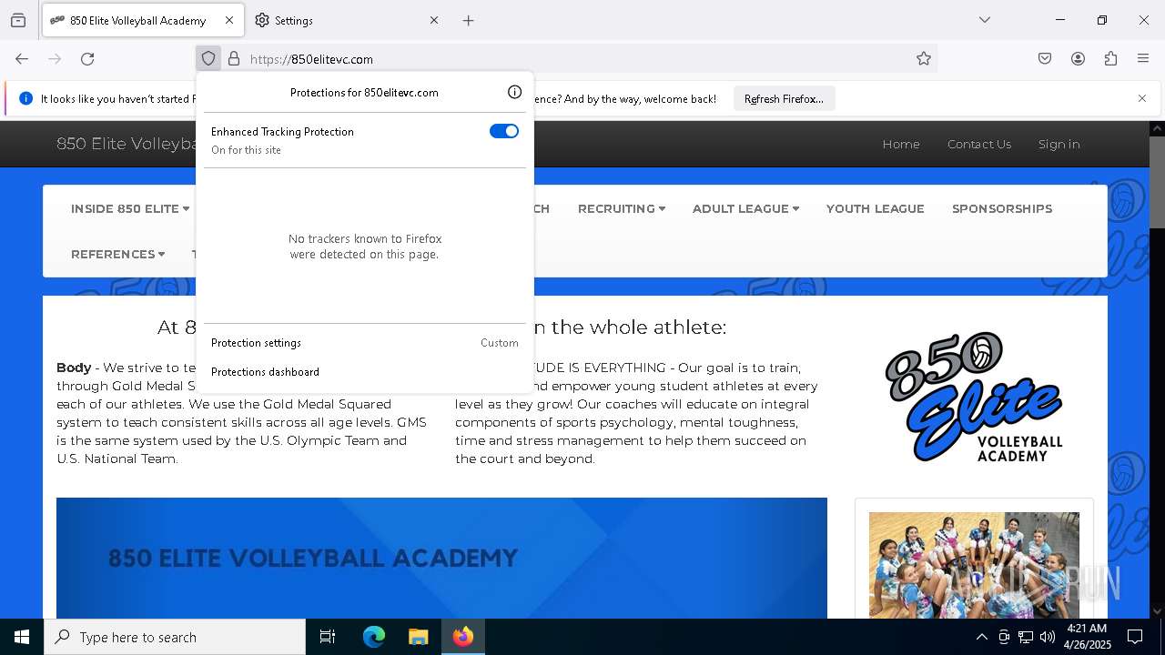Open network icon in system tray

click(x=1026, y=637)
